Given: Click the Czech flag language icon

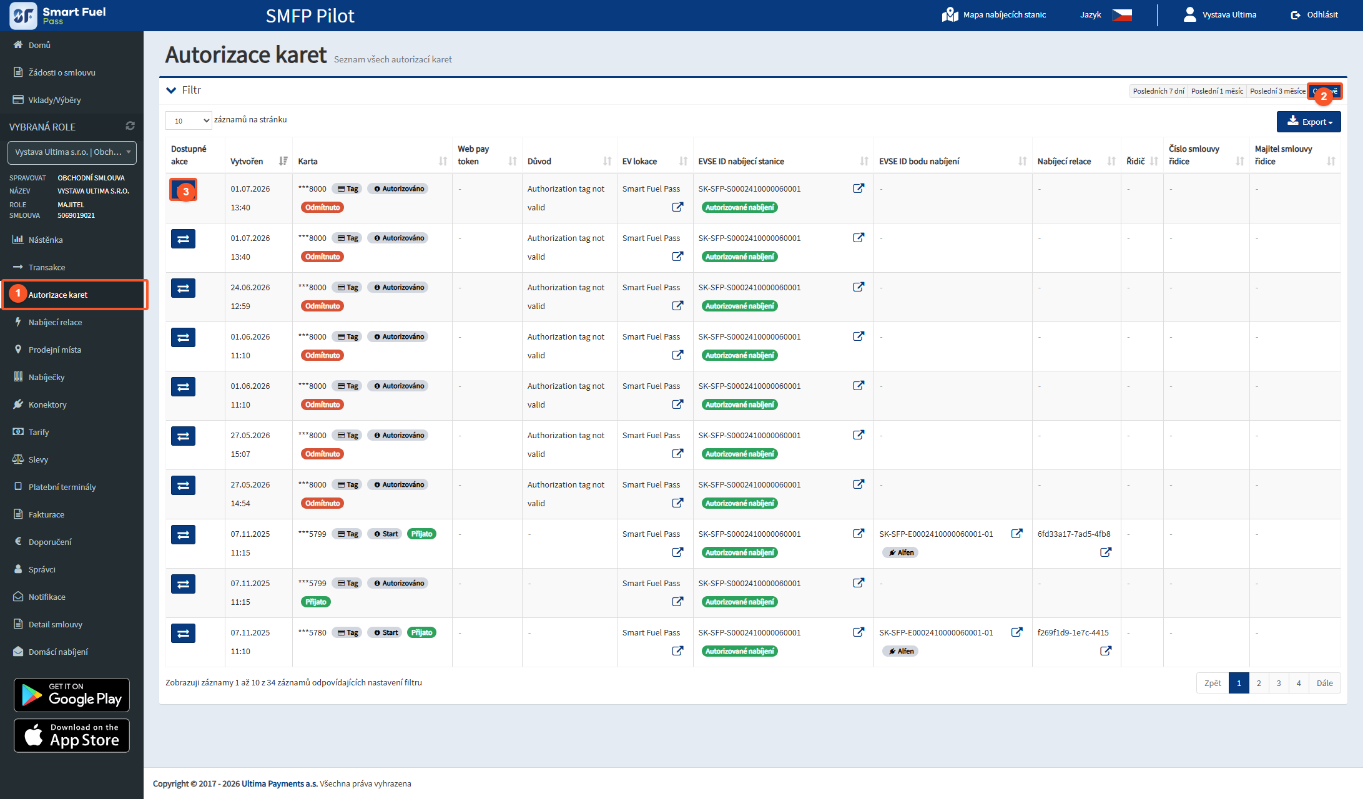Looking at the screenshot, I should pos(1122,14).
